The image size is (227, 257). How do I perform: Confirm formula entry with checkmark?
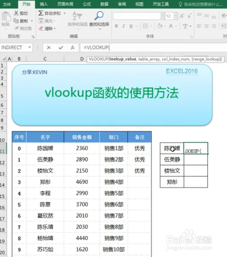[61, 47]
